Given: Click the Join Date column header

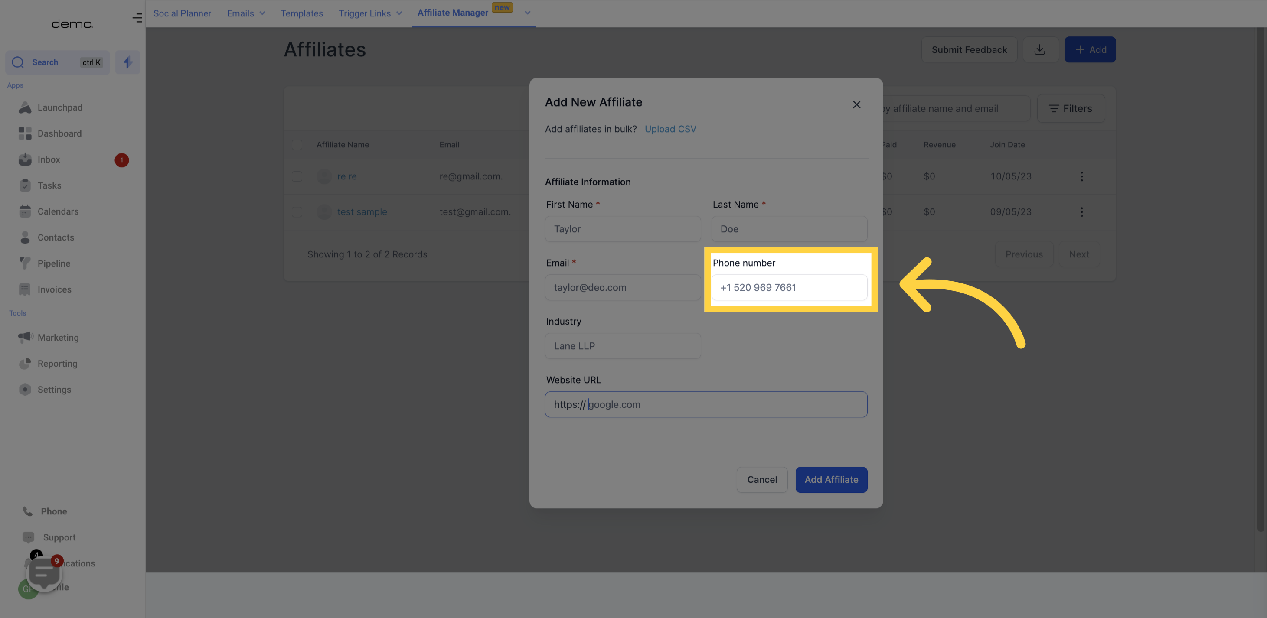Looking at the screenshot, I should coord(1007,145).
